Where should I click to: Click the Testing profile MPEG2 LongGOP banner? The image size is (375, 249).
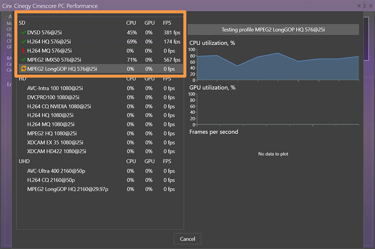click(273, 29)
